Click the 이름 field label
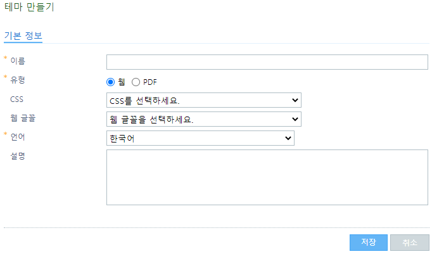The image size is (432, 254). (x=18, y=61)
